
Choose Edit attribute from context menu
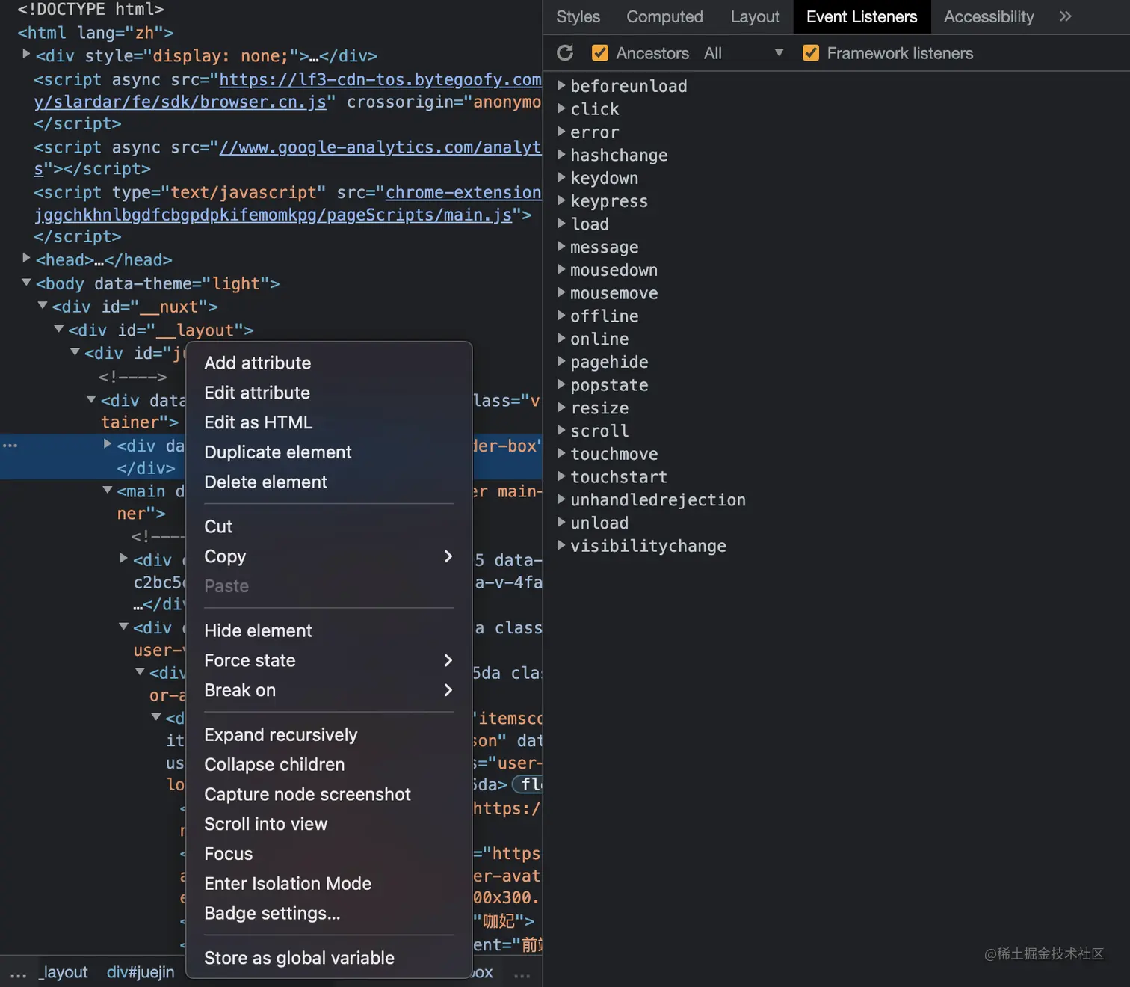(329, 393)
